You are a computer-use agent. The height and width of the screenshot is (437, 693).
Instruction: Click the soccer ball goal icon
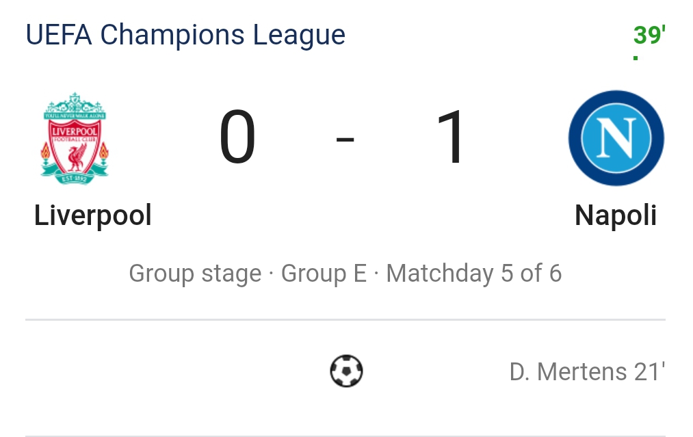[x=346, y=371]
